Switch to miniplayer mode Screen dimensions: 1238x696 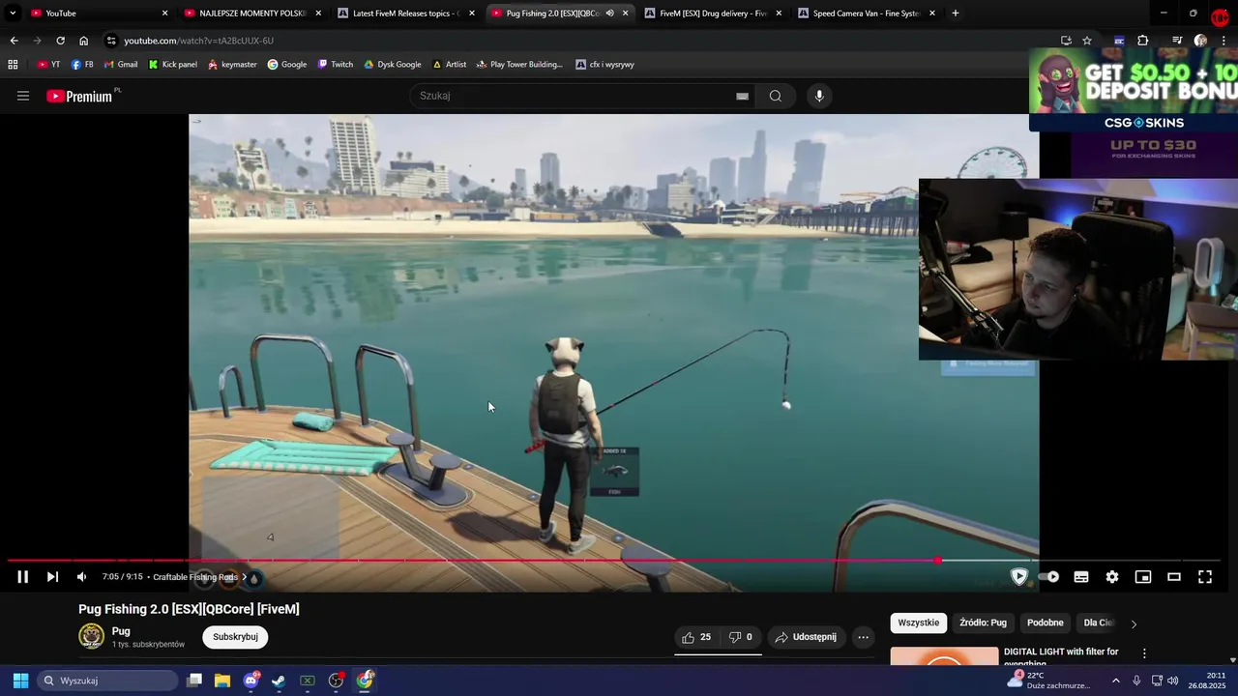(x=1143, y=577)
